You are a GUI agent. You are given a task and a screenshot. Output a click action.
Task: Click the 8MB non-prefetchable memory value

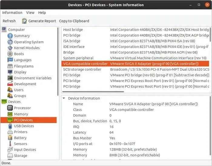pos(135,155)
